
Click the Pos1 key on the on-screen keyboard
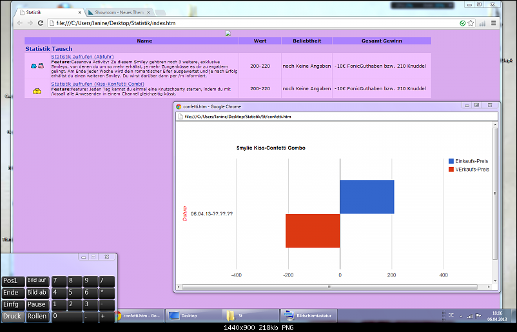pos(13,281)
